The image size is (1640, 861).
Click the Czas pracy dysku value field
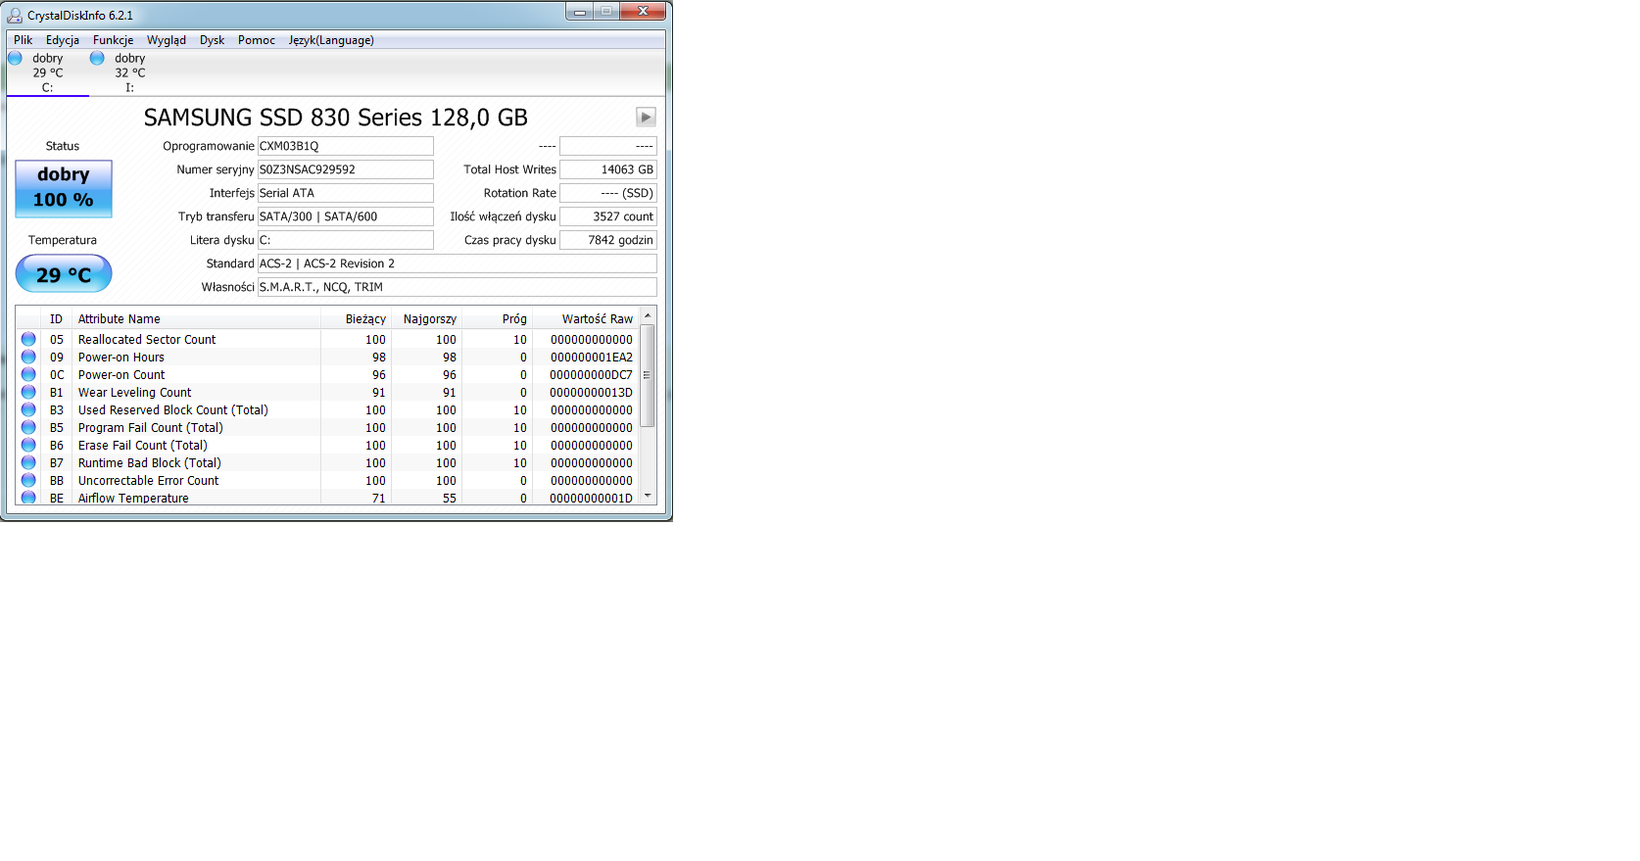(x=607, y=240)
